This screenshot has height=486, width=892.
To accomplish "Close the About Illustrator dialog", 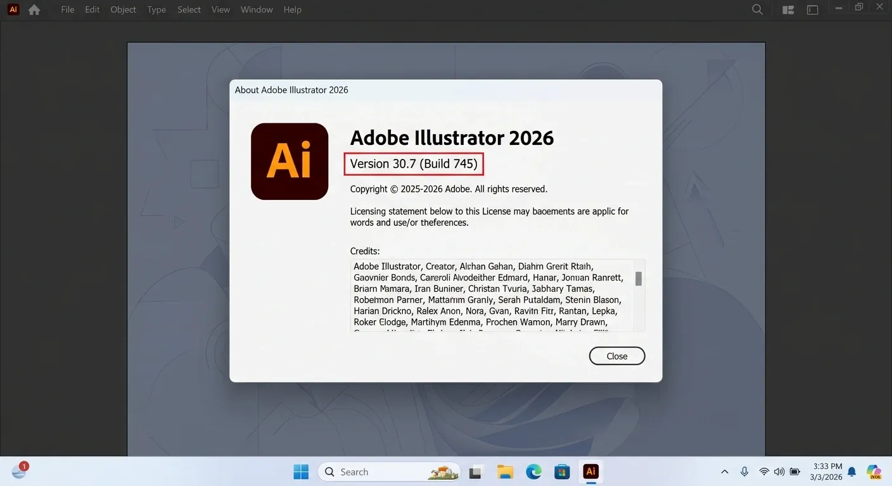I will tap(617, 356).
